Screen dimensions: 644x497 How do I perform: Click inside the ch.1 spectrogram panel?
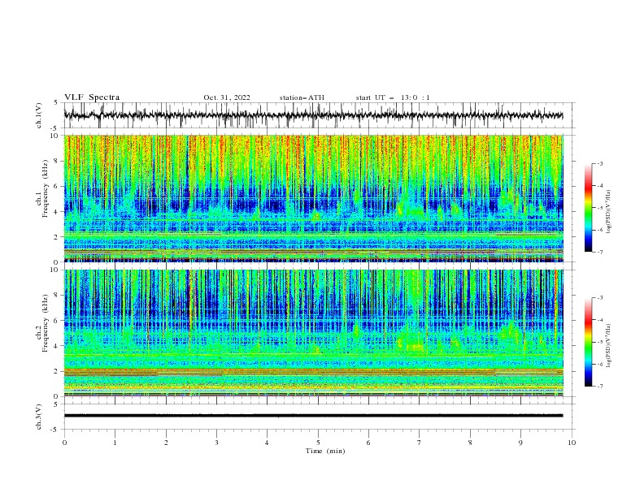313,198
